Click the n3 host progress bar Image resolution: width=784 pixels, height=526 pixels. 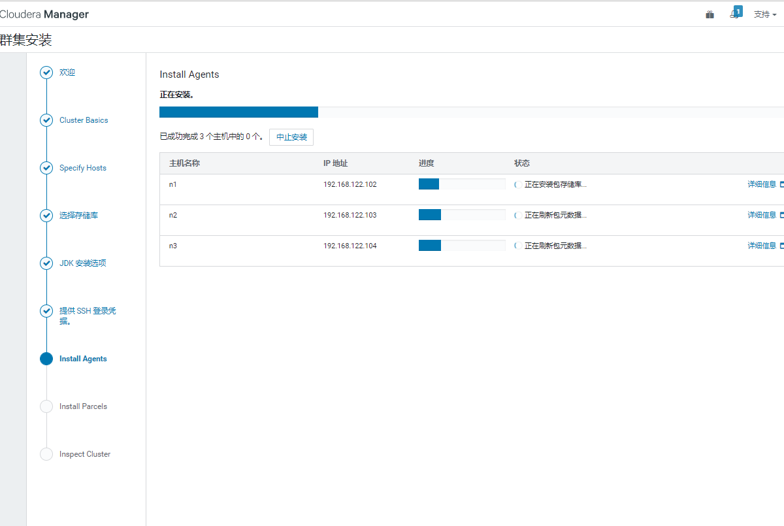point(462,246)
